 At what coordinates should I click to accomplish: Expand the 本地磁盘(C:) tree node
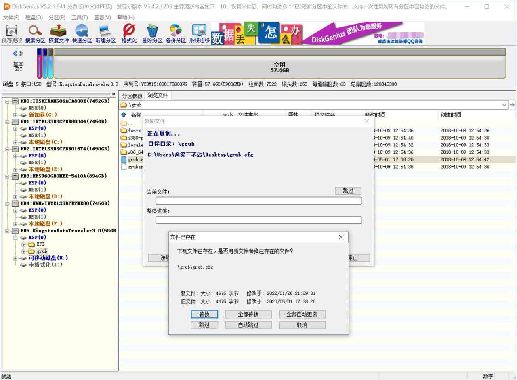click(x=15, y=142)
